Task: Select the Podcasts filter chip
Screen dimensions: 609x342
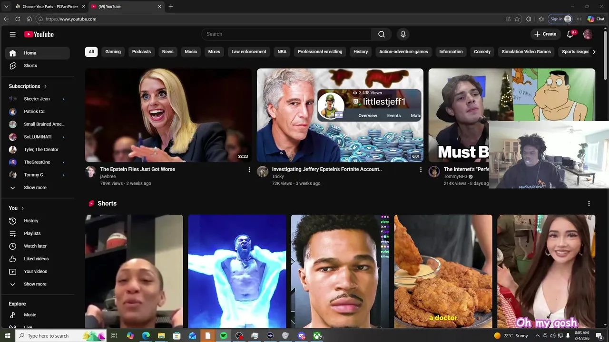Action: pos(141,52)
